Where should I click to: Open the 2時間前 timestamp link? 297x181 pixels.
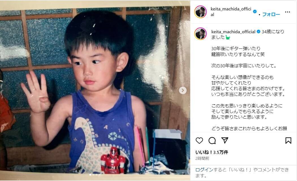tap(202, 158)
